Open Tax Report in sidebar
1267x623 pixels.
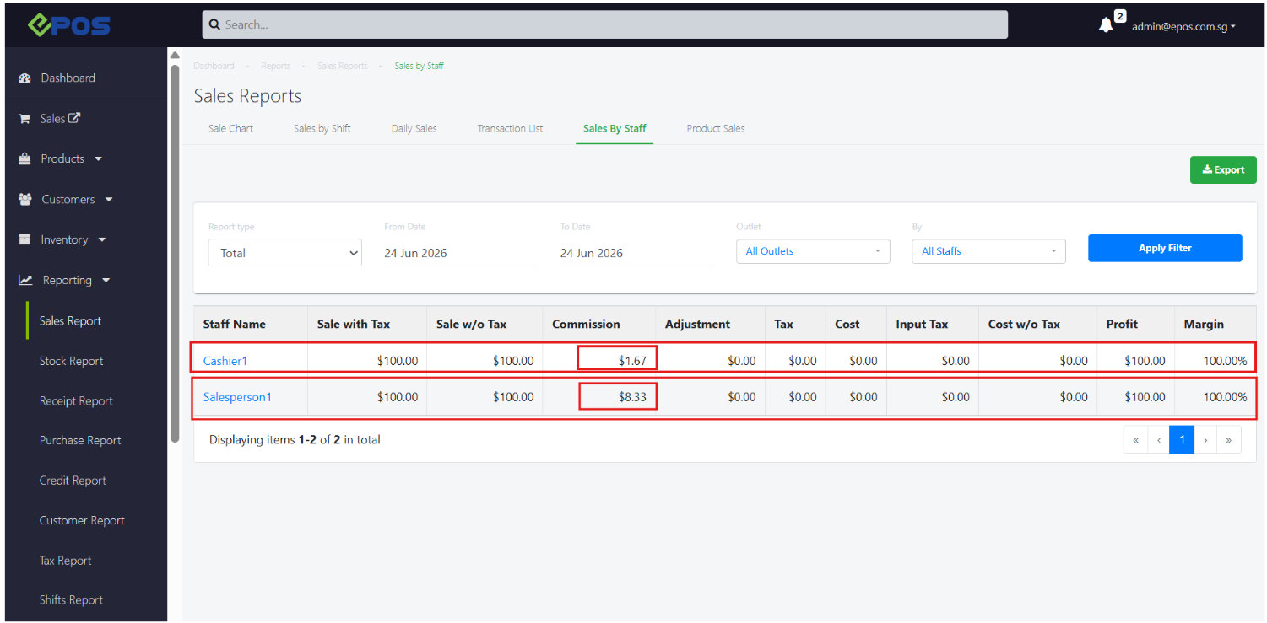(x=65, y=561)
